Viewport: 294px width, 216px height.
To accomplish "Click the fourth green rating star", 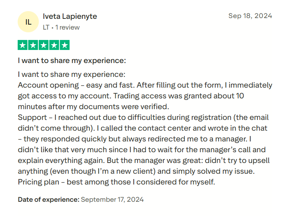I will tap(54, 45).
